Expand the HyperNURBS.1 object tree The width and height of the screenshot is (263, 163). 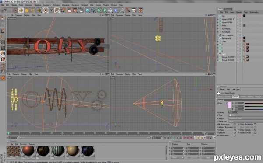click(x=218, y=19)
